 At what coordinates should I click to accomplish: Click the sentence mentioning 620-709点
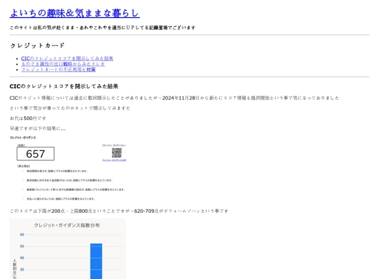click(x=119, y=211)
